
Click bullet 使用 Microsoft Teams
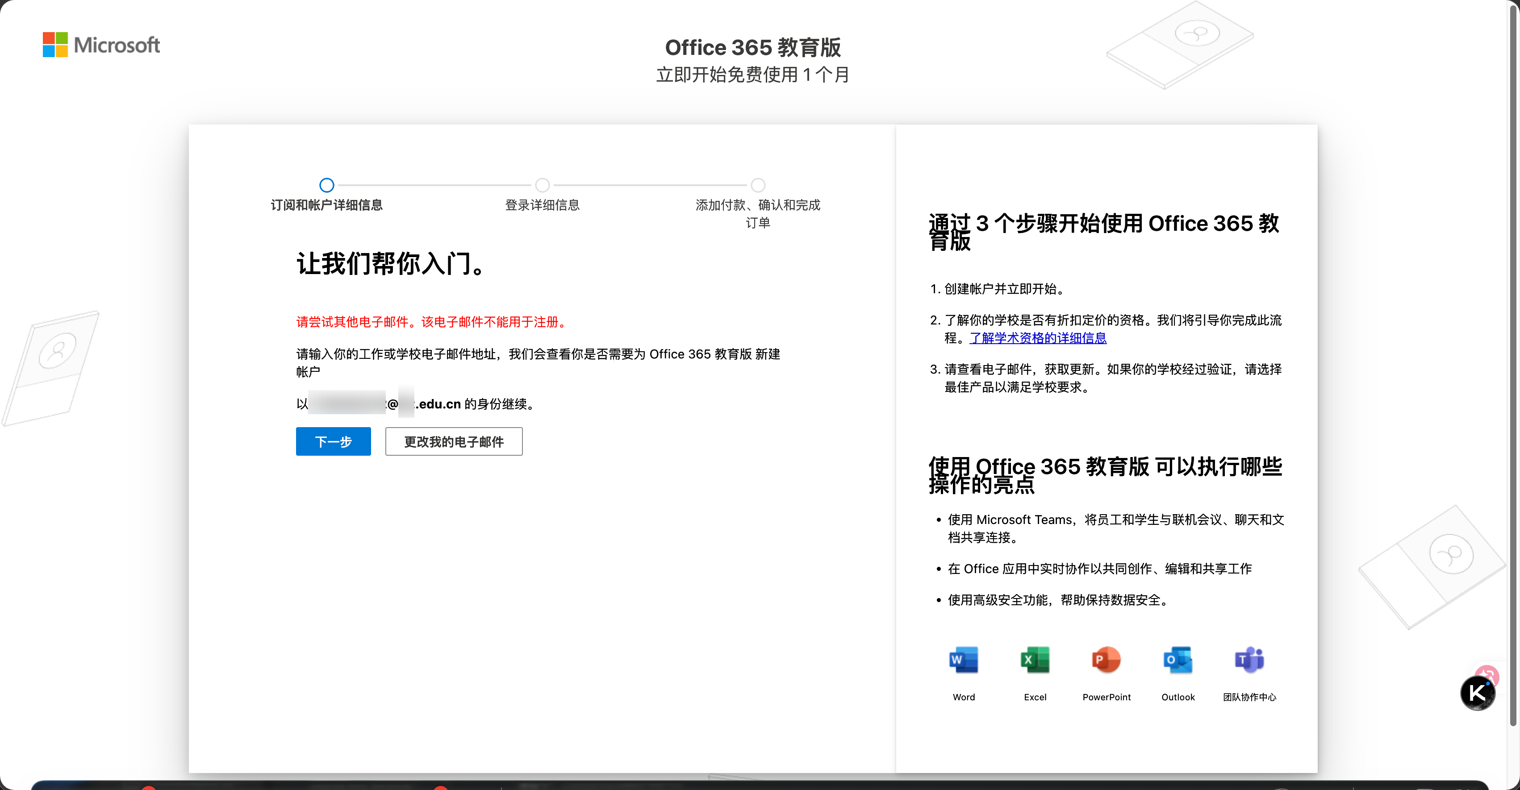tap(1116, 528)
